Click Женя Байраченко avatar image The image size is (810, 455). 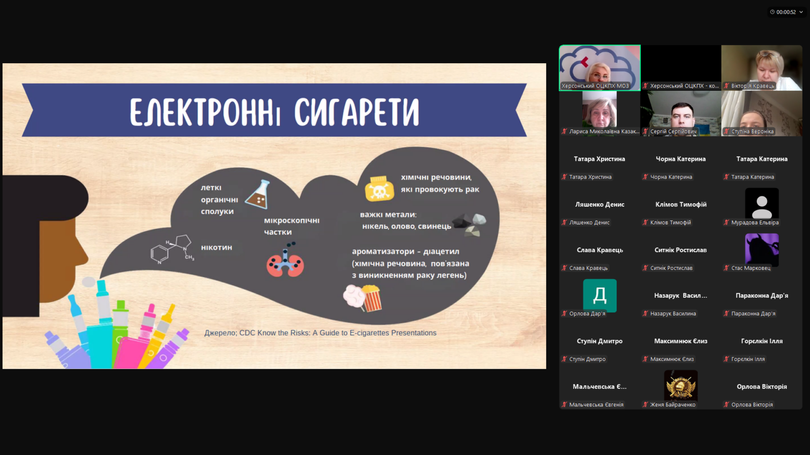(680, 385)
